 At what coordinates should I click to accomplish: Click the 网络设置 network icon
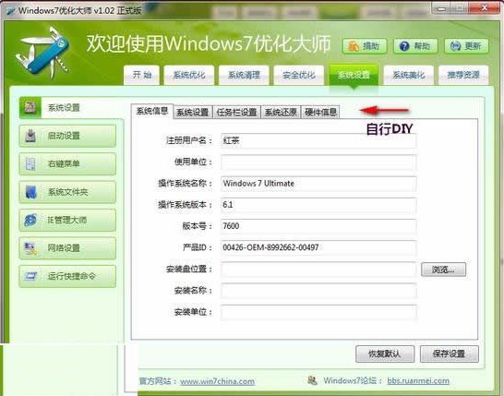(30, 248)
